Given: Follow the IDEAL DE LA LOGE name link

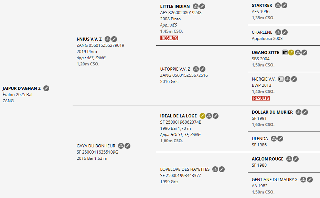Looking at the screenshot, I should pyautogui.click(x=179, y=116).
